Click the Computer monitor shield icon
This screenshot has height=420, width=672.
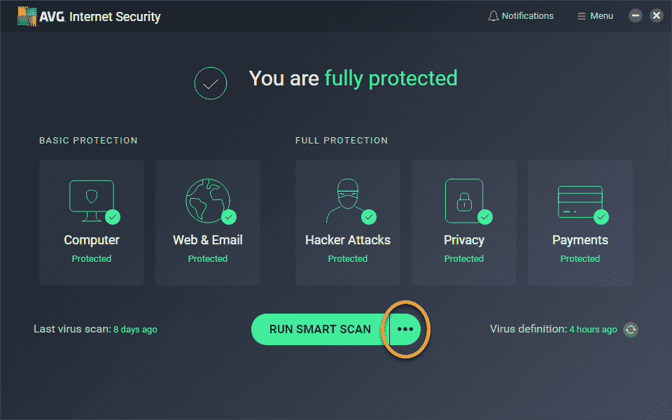pos(91,200)
